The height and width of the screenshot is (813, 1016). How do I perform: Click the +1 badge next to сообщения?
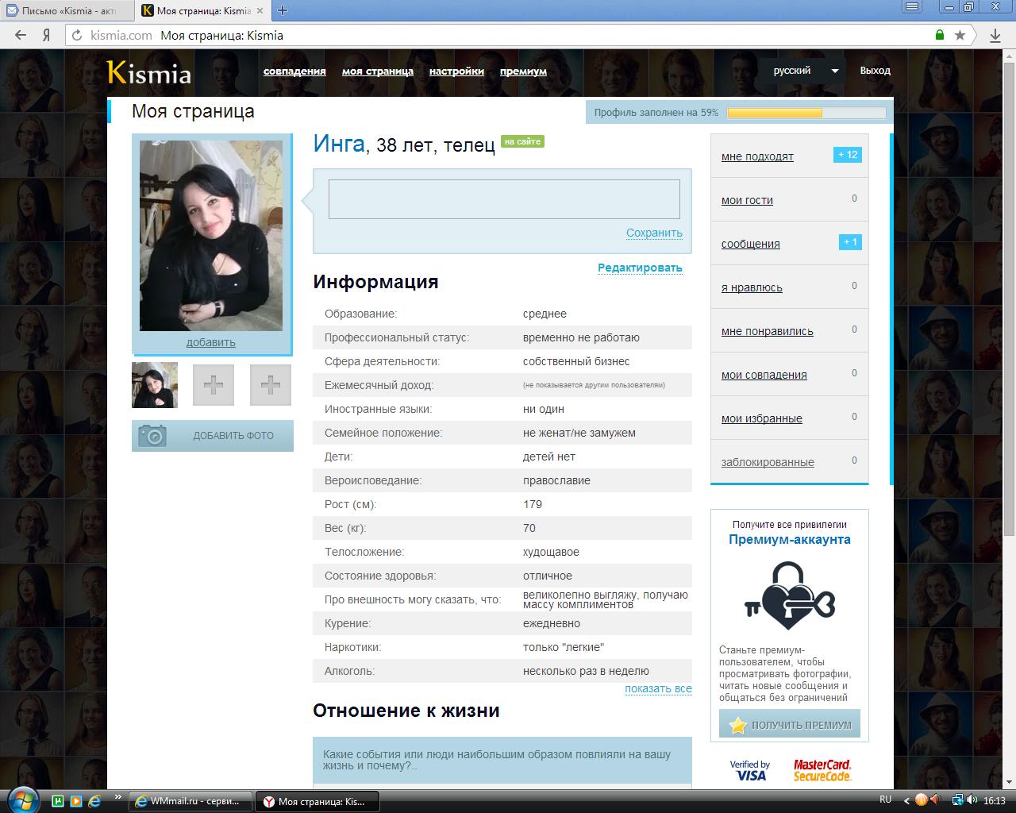click(850, 241)
